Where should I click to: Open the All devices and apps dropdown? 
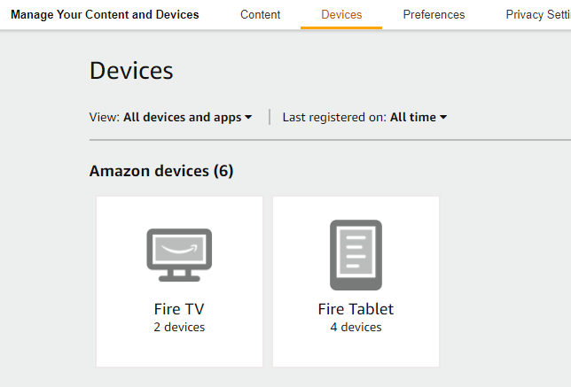183,117
